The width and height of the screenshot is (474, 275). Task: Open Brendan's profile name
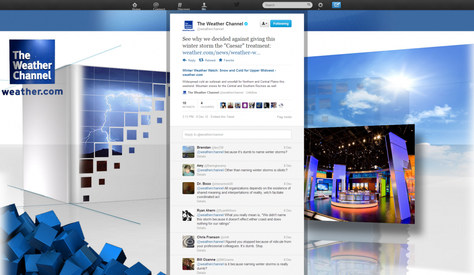pos(204,147)
